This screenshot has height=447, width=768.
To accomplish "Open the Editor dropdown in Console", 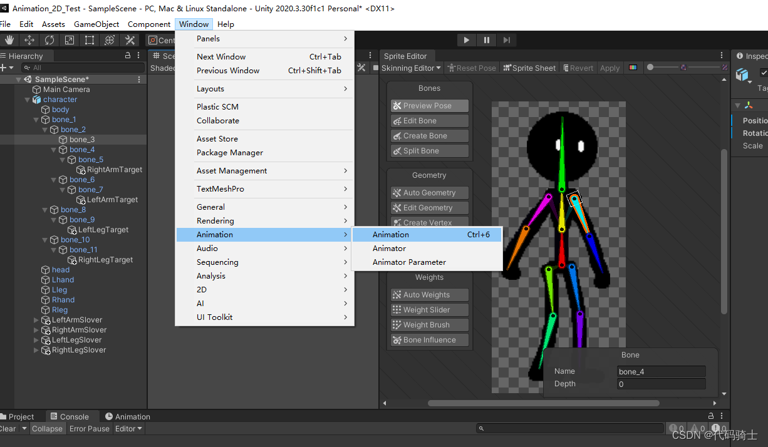I will tap(128, 429).
